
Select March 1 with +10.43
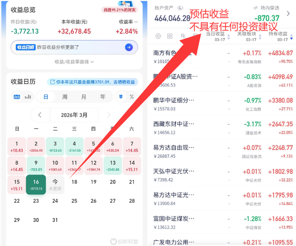[17, 147]
